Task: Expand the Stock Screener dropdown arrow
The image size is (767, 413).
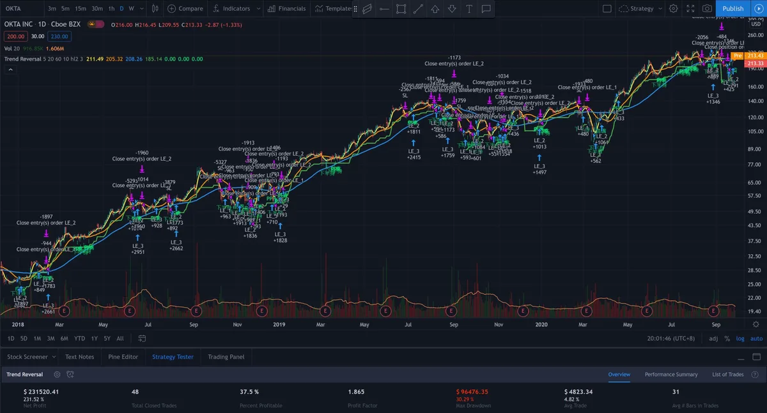Action: tap(53, 357)
